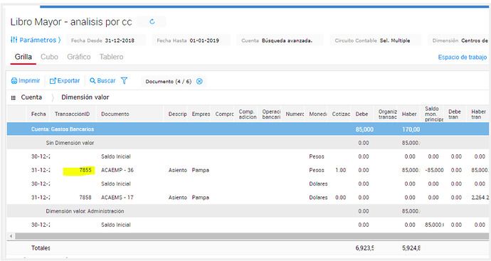Viewport: 491px width, 261px height.
Task: Click the Comp. adicion column header
Action: point(248,114)
